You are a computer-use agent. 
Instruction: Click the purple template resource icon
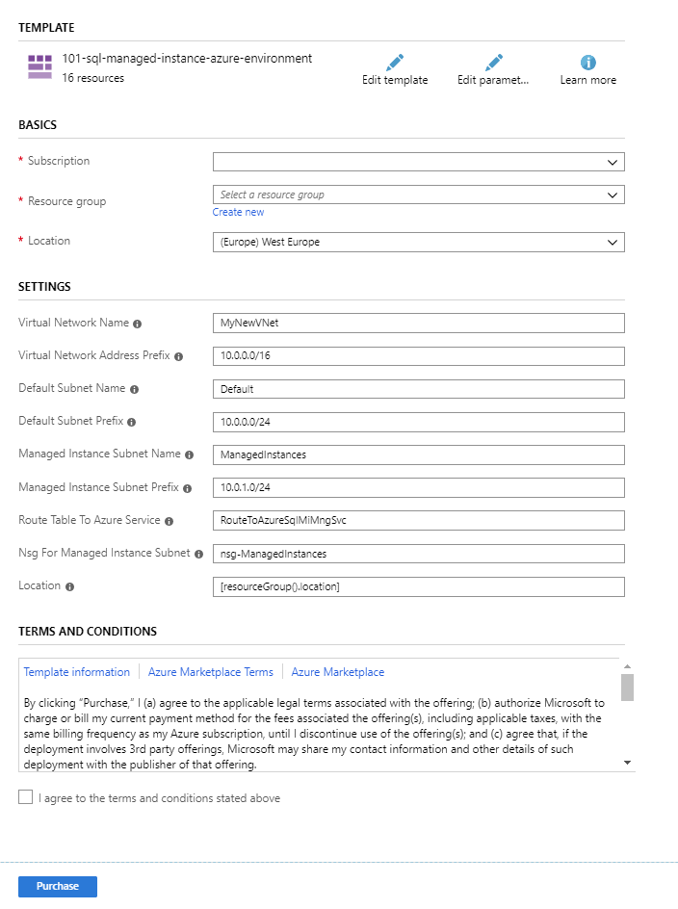[x=39, y=67]
